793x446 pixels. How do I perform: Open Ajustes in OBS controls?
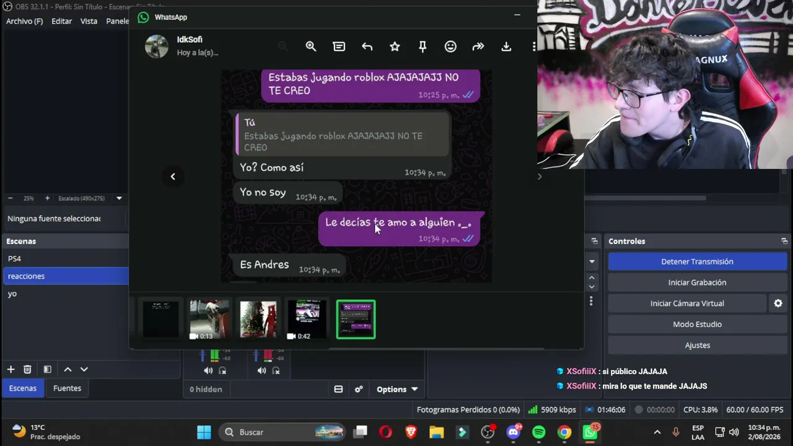697,345
